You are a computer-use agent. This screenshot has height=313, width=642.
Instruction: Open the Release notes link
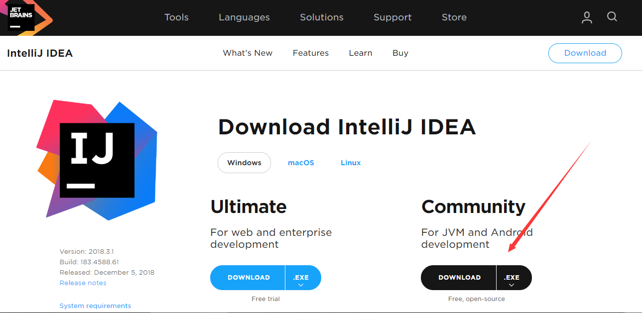83,283
